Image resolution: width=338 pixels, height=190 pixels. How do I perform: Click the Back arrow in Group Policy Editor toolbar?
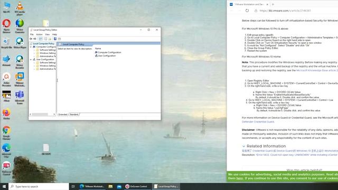[31, 39]
